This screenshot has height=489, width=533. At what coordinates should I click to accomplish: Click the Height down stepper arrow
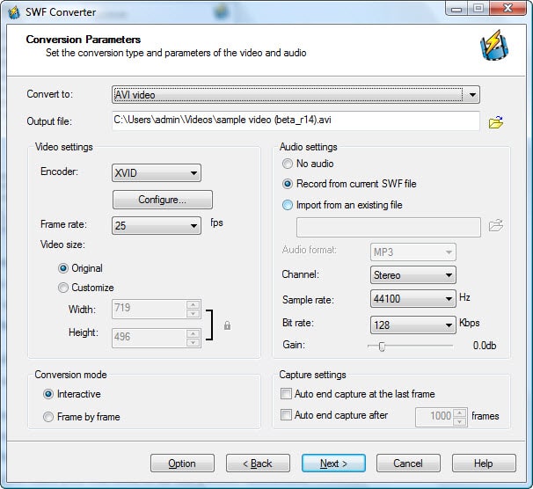coord(193,342)
